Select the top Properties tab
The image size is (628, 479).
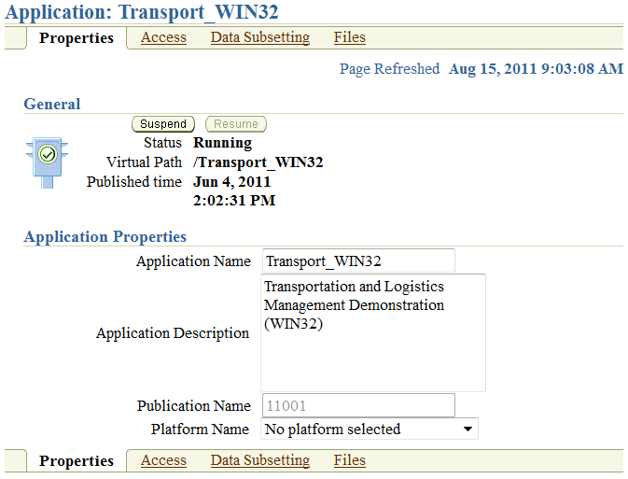coord(77,38)
